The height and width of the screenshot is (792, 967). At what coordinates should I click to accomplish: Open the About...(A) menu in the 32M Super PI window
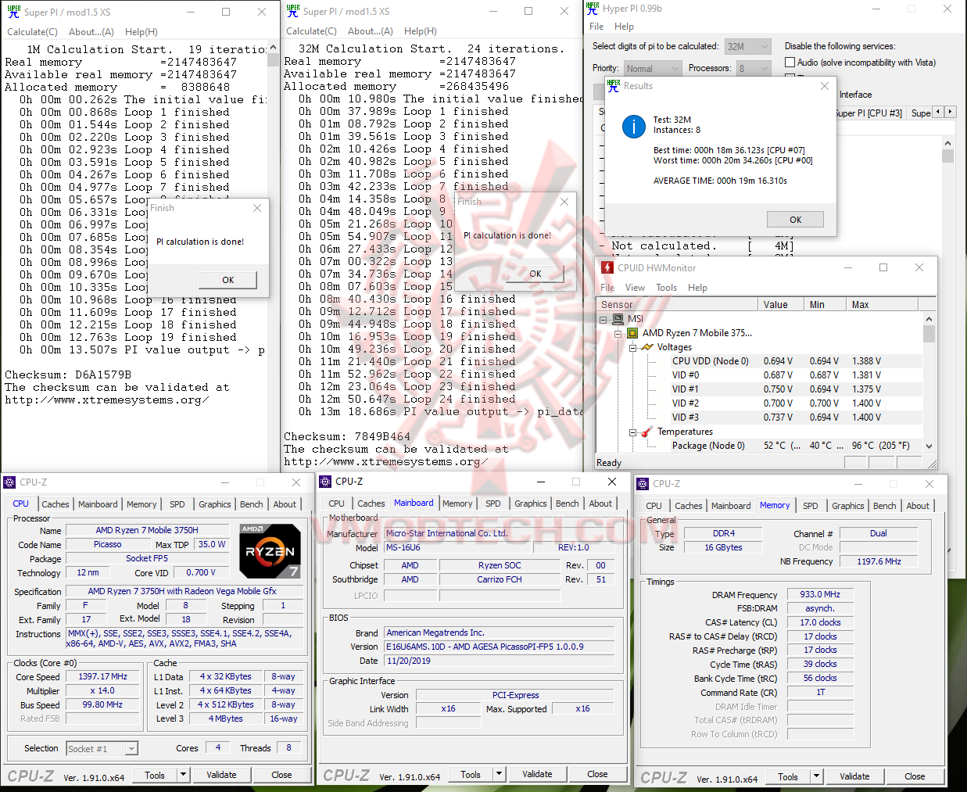click(371, 31)
